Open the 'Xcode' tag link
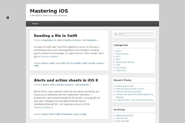 (x=92, y=63)
